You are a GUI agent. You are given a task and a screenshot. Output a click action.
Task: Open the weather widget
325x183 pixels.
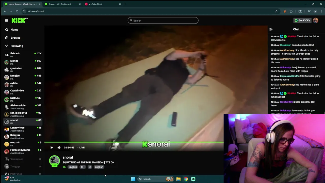[x=13, y=179]
